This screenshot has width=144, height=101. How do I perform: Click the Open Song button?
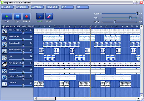[22, 7]
